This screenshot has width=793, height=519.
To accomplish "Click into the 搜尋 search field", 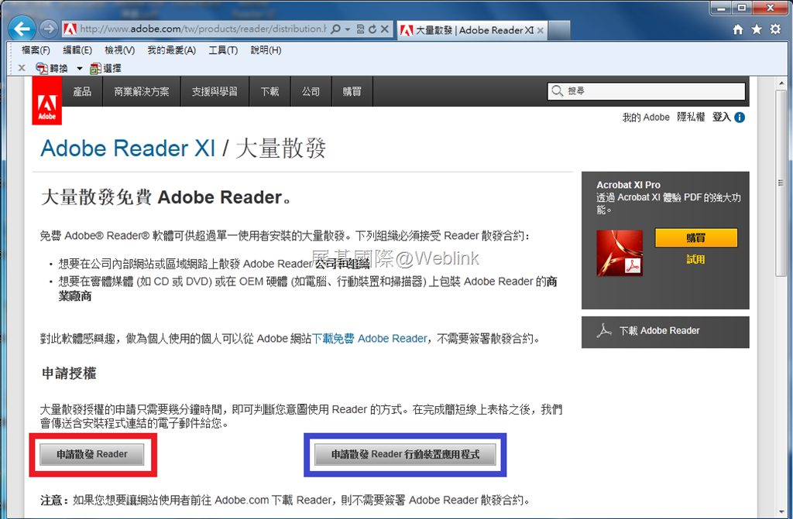I will pyautogui.click(x=646, y=91).
